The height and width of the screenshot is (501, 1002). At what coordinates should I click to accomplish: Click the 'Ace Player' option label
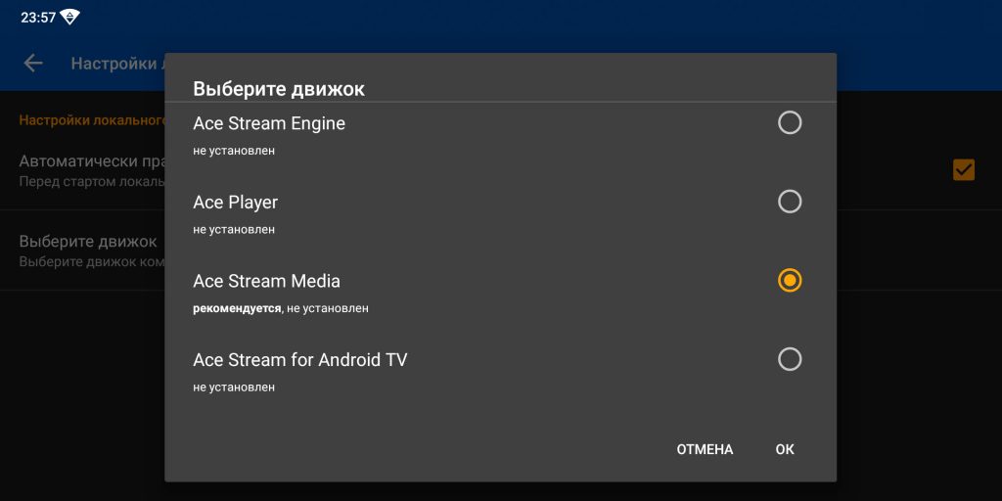click(235, 203)
